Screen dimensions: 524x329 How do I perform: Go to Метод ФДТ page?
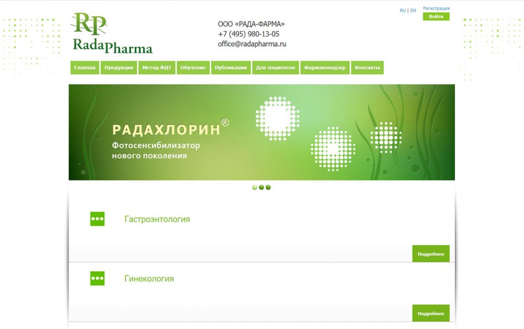pyautogui.click(x=157, y=68)
